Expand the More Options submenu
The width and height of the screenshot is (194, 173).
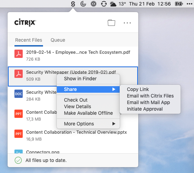(88, 124)
